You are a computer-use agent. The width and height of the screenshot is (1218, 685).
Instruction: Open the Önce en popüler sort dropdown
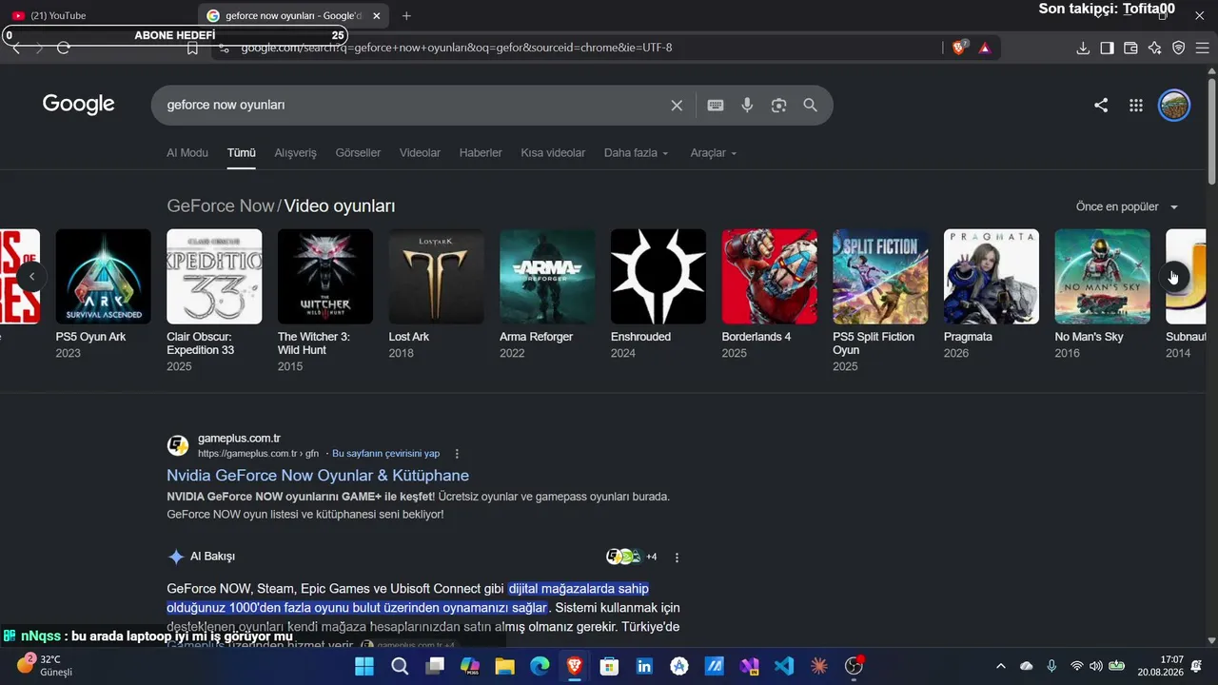pyautogui.click(x=1127, y=206)
